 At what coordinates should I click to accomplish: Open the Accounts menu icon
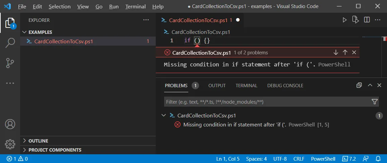coord(10,124)
